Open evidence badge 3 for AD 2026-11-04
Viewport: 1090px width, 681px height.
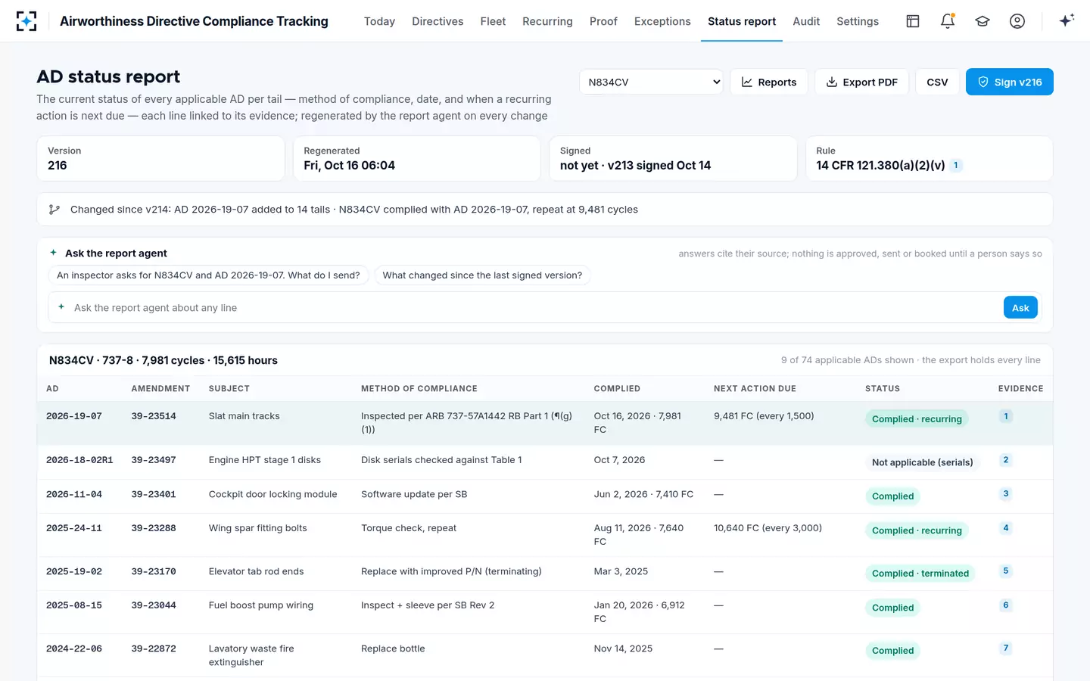[1006, 493]
